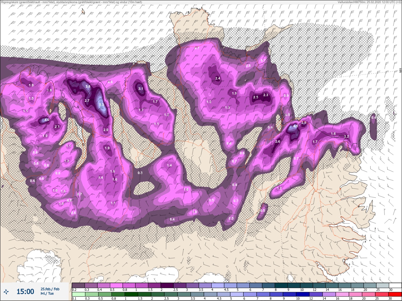Screen dimensions: 402x301
Task: Click the date text '25.feb./ Feb'
Action: click(x=50, y=289)
